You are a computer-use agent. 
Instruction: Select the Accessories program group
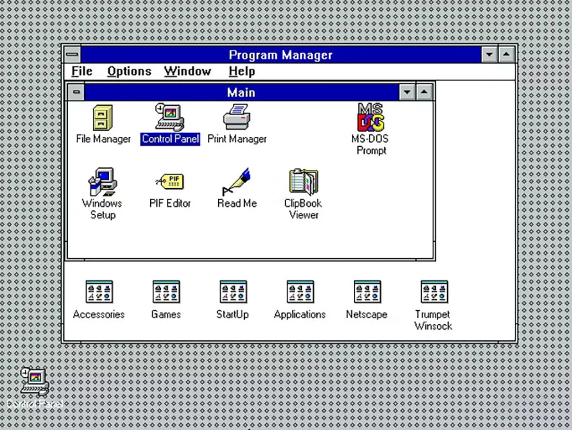99,292
